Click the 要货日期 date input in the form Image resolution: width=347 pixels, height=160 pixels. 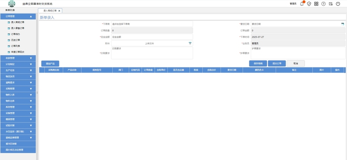coord(298,24)
